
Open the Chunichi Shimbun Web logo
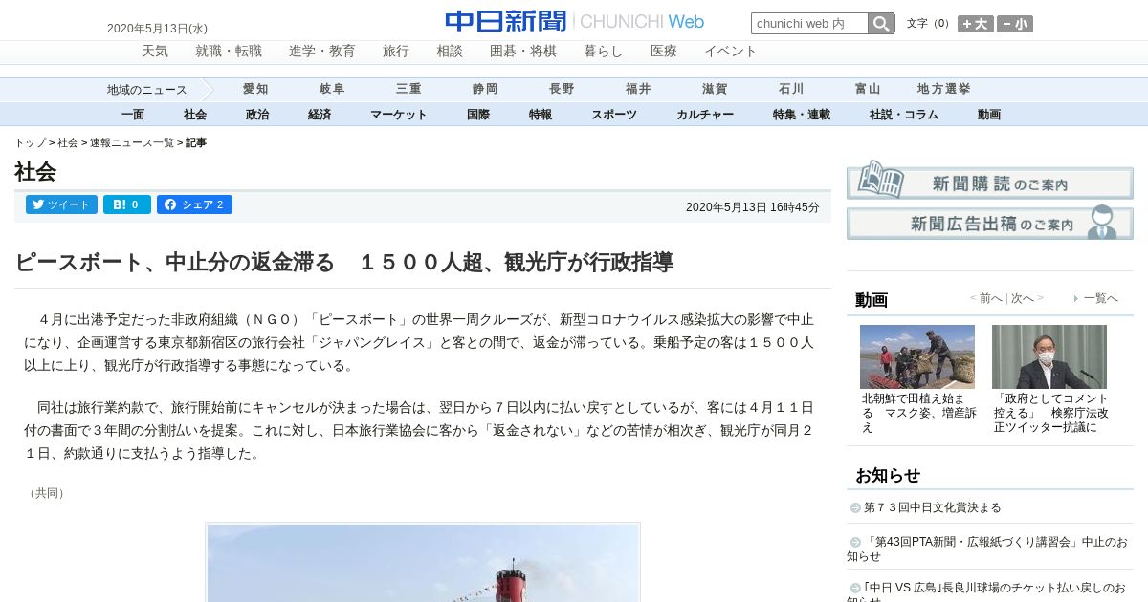pyautogui.click(x=574, y=21)
